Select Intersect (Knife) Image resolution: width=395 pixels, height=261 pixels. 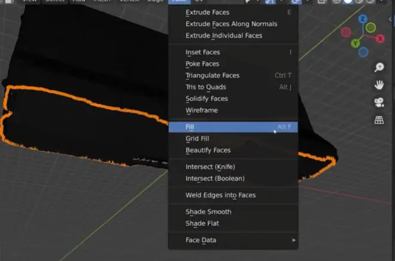233,167
